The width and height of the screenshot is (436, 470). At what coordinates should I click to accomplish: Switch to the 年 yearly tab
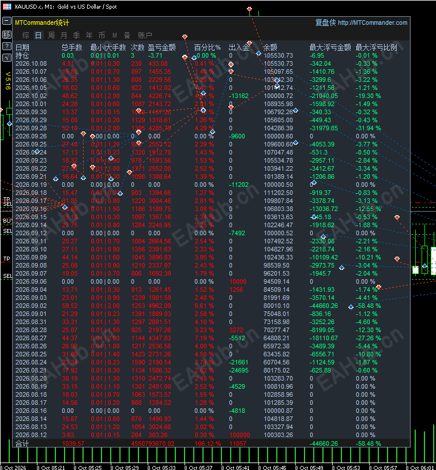click(x=89, y=35)
